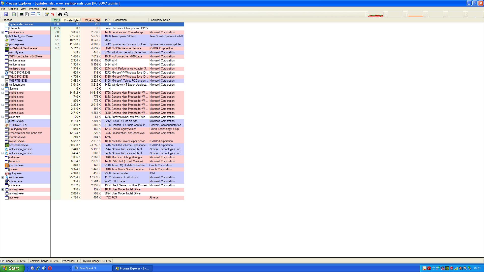The image size is (484, 272).
Task: Open the Options menu
Action: point(13,9)
